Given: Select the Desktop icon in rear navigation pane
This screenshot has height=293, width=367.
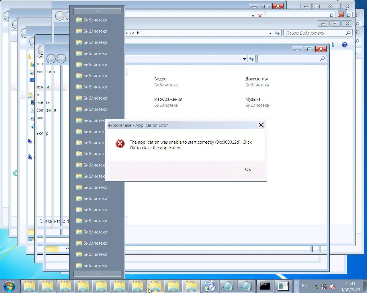Looking at the screenshot, I should [x=32, y=80].
